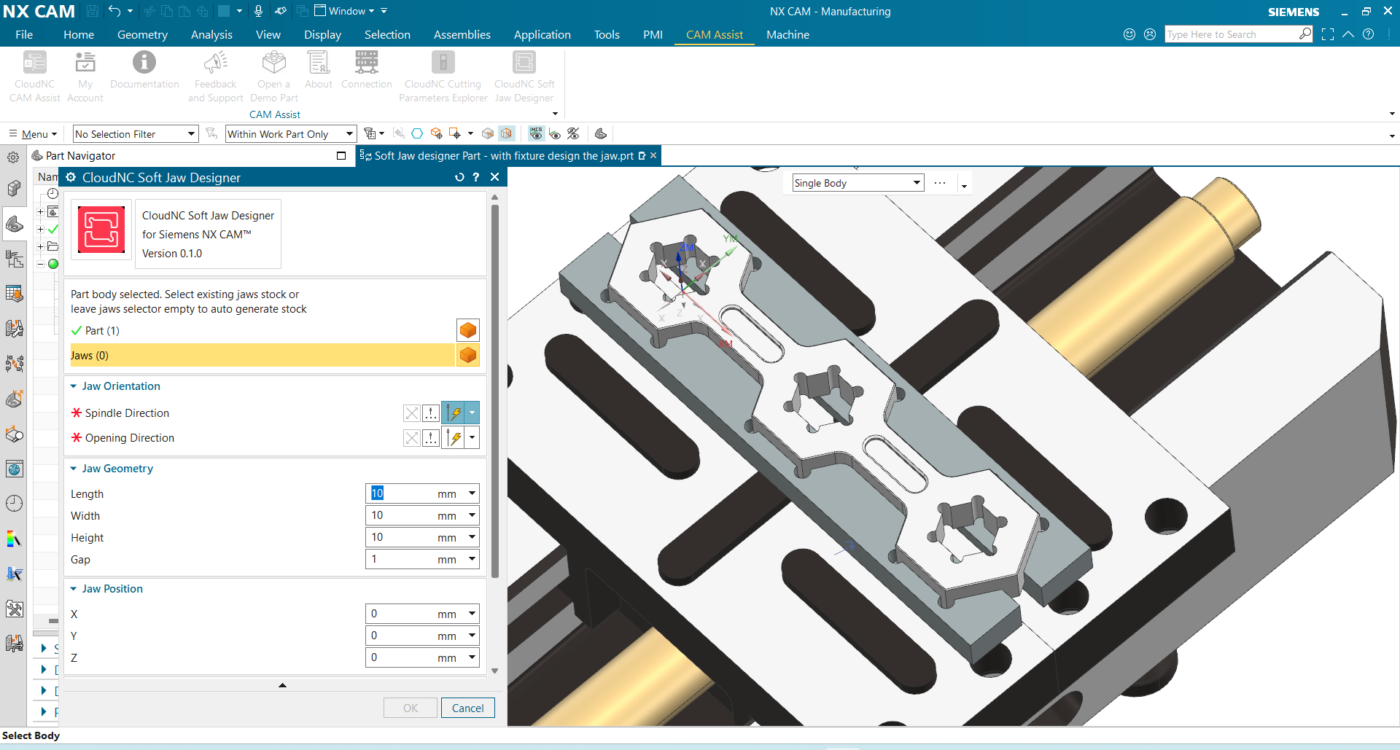Open Length field unit dropdown arrow
1400x750 pixels.
click(x=472, y=493)
